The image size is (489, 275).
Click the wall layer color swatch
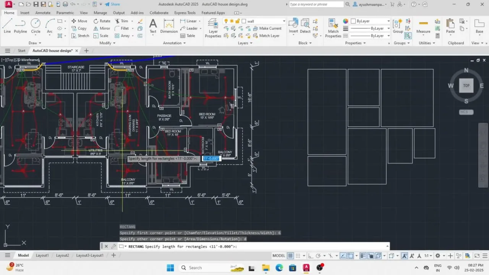pos(244,21)
